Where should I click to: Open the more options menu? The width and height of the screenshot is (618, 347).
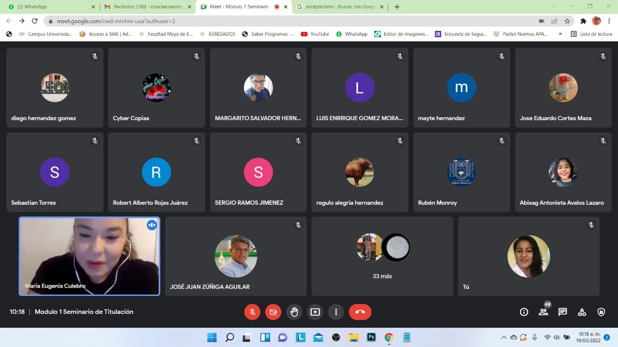coord(336,312)
